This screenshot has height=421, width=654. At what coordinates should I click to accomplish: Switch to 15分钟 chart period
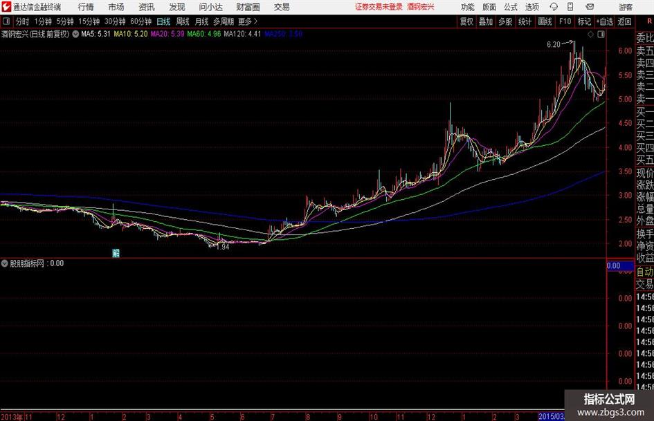(89, 21)
